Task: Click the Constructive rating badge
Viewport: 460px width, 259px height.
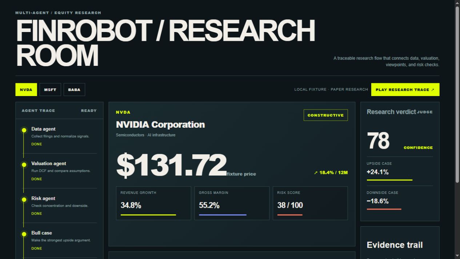Action: [x=325, y=115]
